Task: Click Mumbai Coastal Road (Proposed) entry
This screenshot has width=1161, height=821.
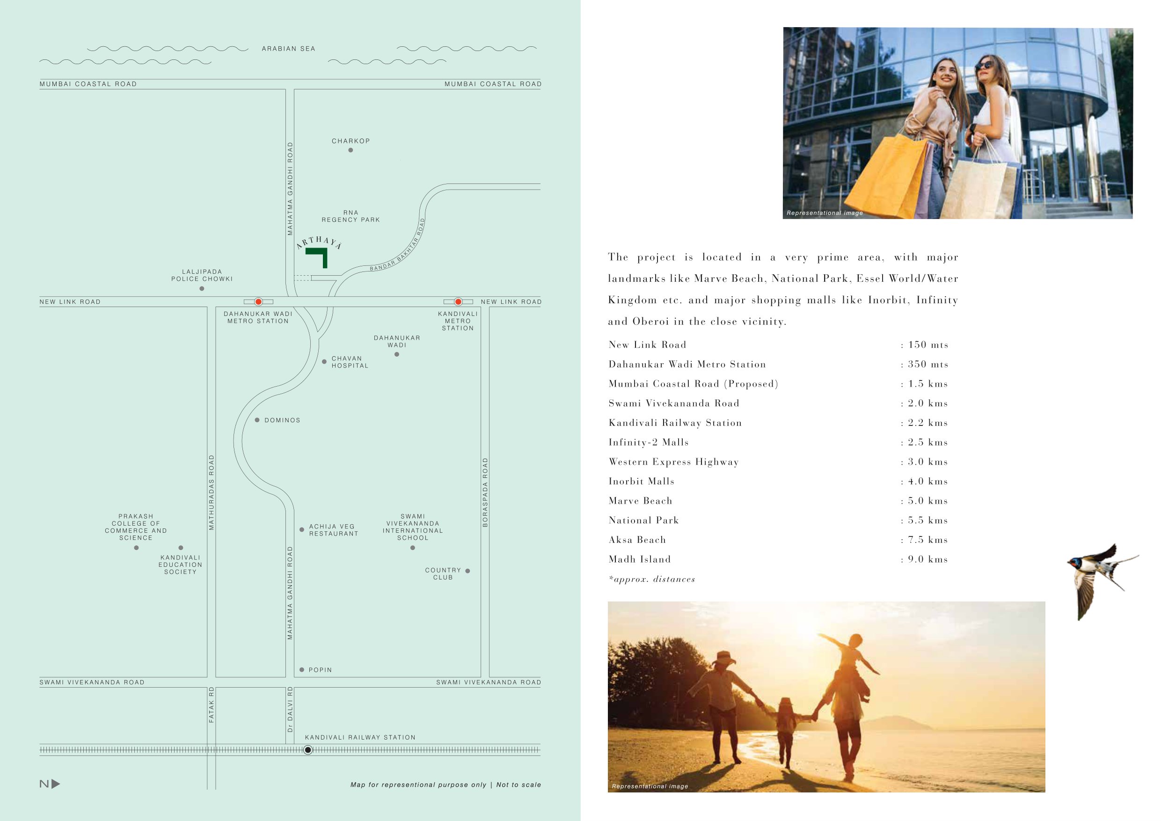Action: (x=693, y=384)
